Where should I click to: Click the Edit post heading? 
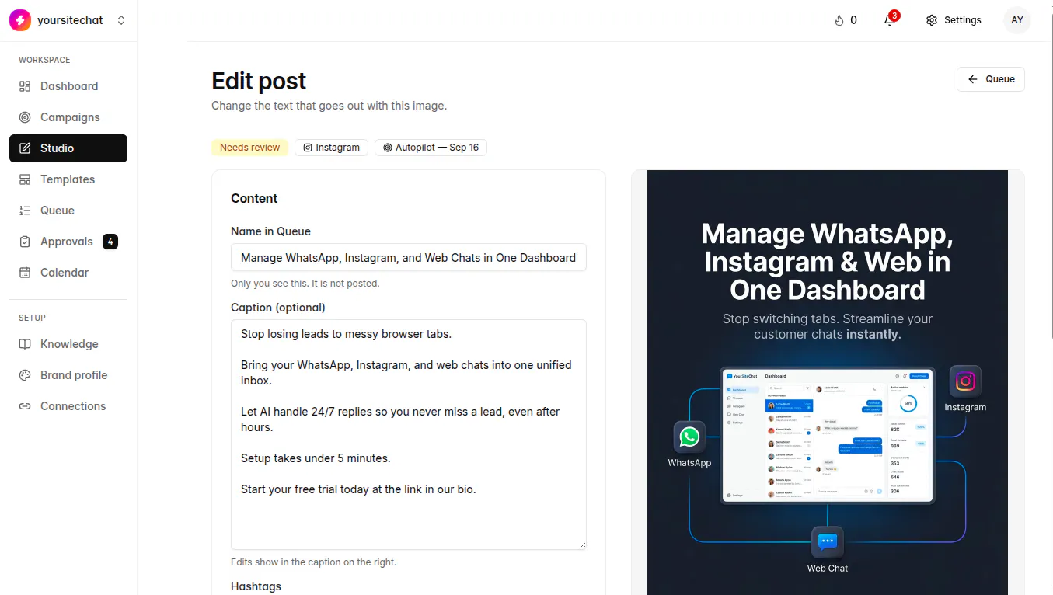click(259, 81)
